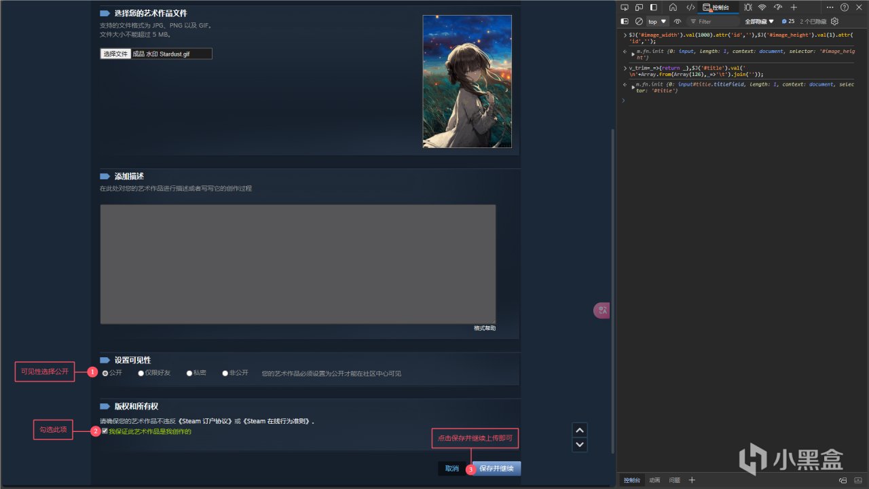Click the 2 个已隐藏 hidden messages text
This screenshot has height=489, width=869.
coord(813,21)
